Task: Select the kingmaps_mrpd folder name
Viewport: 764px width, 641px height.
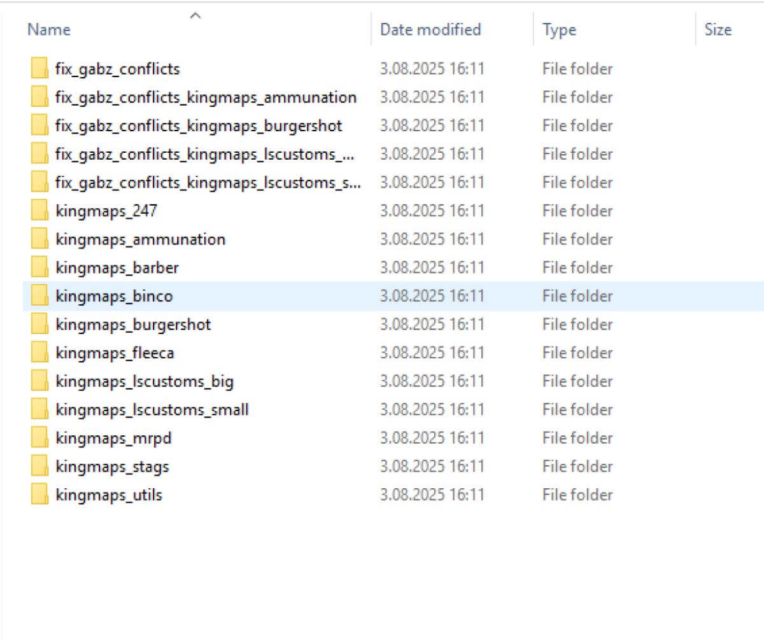Action: pos(113,439)
